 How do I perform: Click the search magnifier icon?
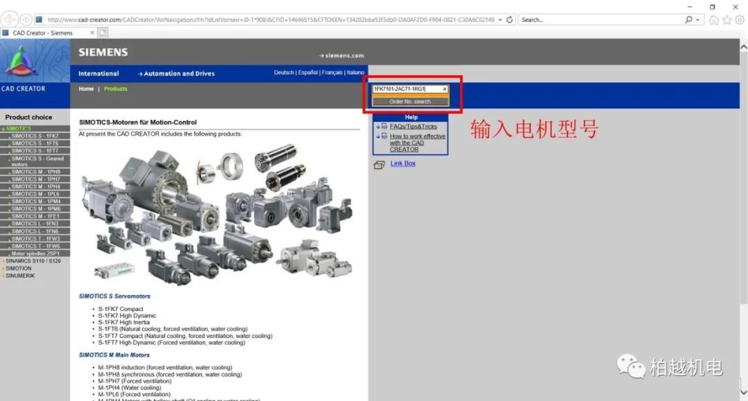pos(688,19)
